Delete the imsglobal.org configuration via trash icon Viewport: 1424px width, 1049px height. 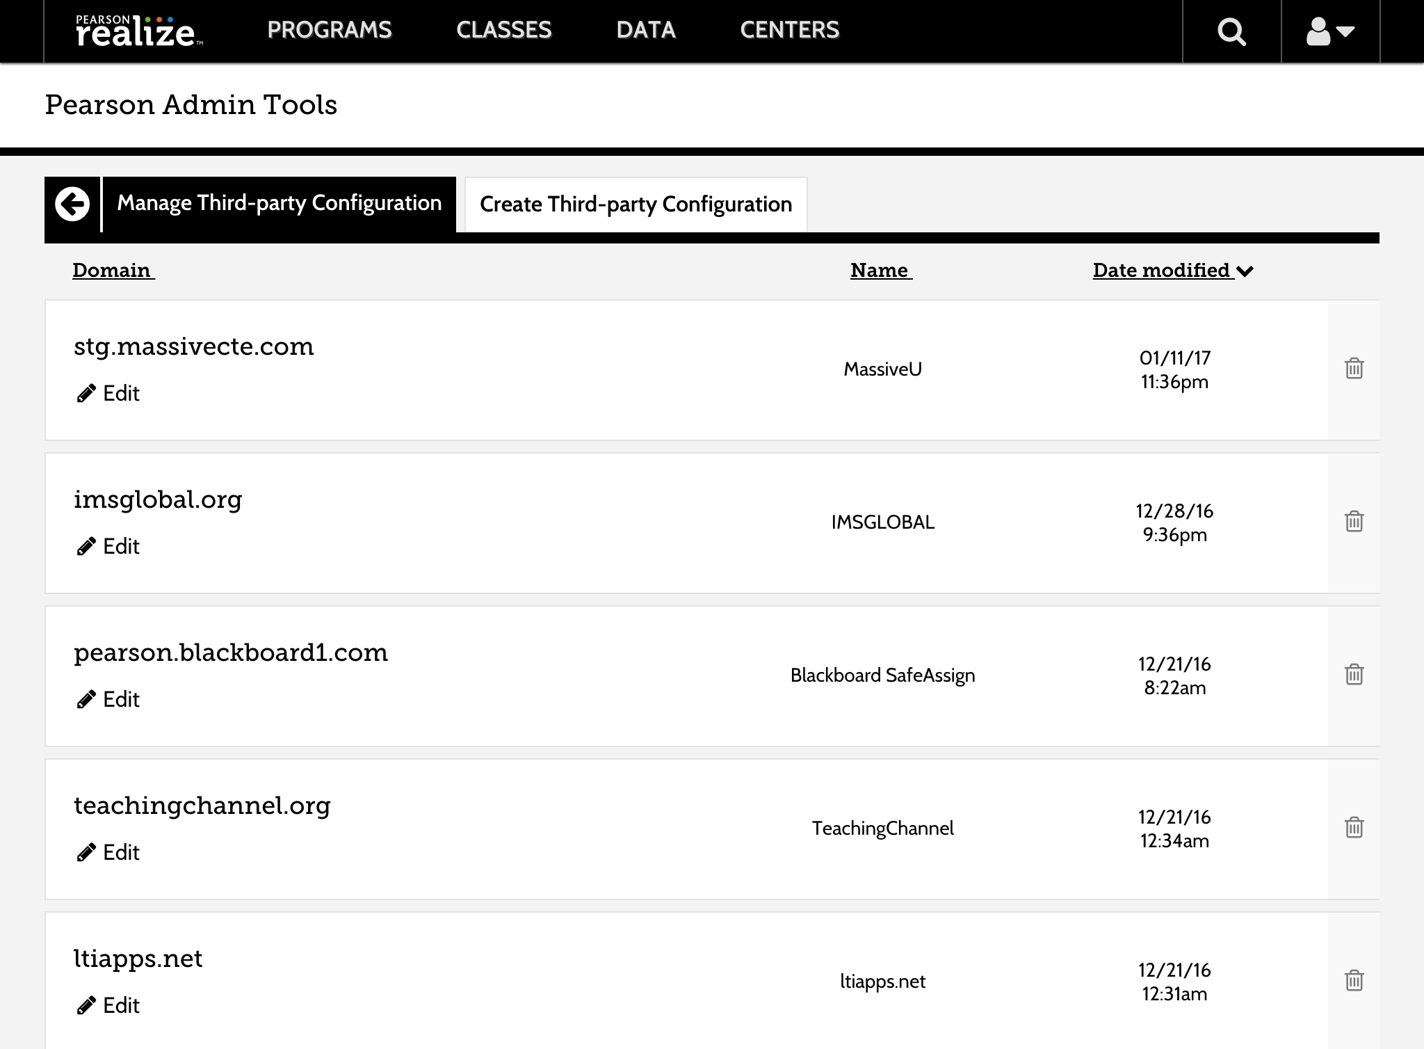click(x=1354, y=521)
